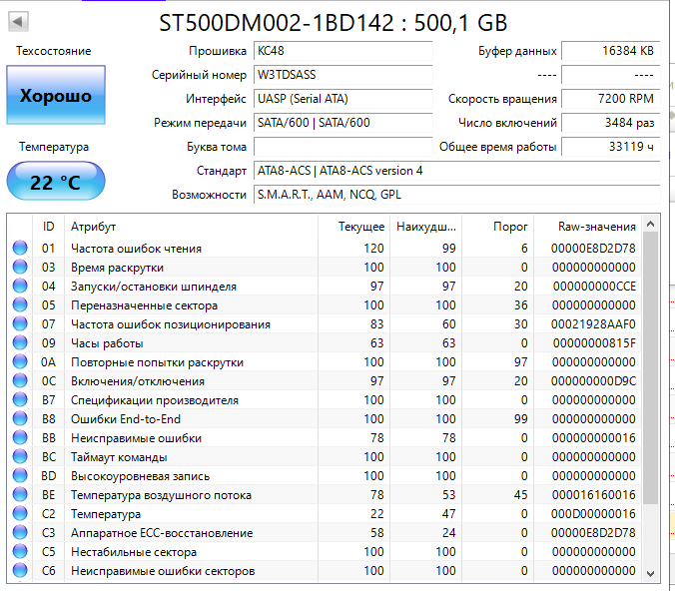This screenshot has height=591, width=675.
Task: Click the Режим передачи field SATA/600
Action: 342,123
